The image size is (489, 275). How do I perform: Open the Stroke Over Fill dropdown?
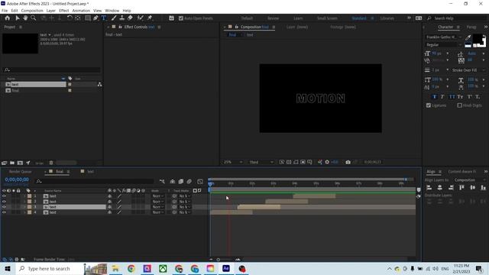(x=468, y=70)
